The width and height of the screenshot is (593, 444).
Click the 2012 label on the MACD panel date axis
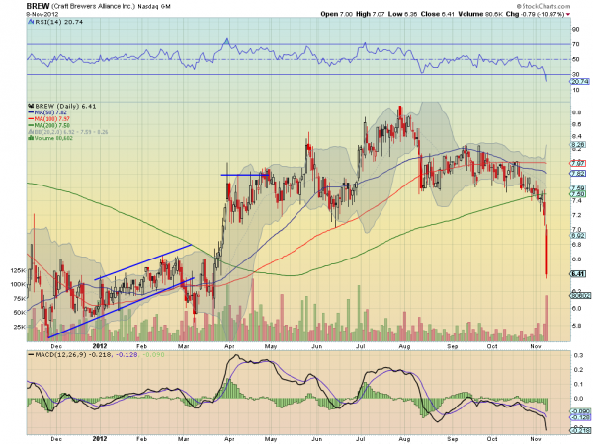click(100, 439)
